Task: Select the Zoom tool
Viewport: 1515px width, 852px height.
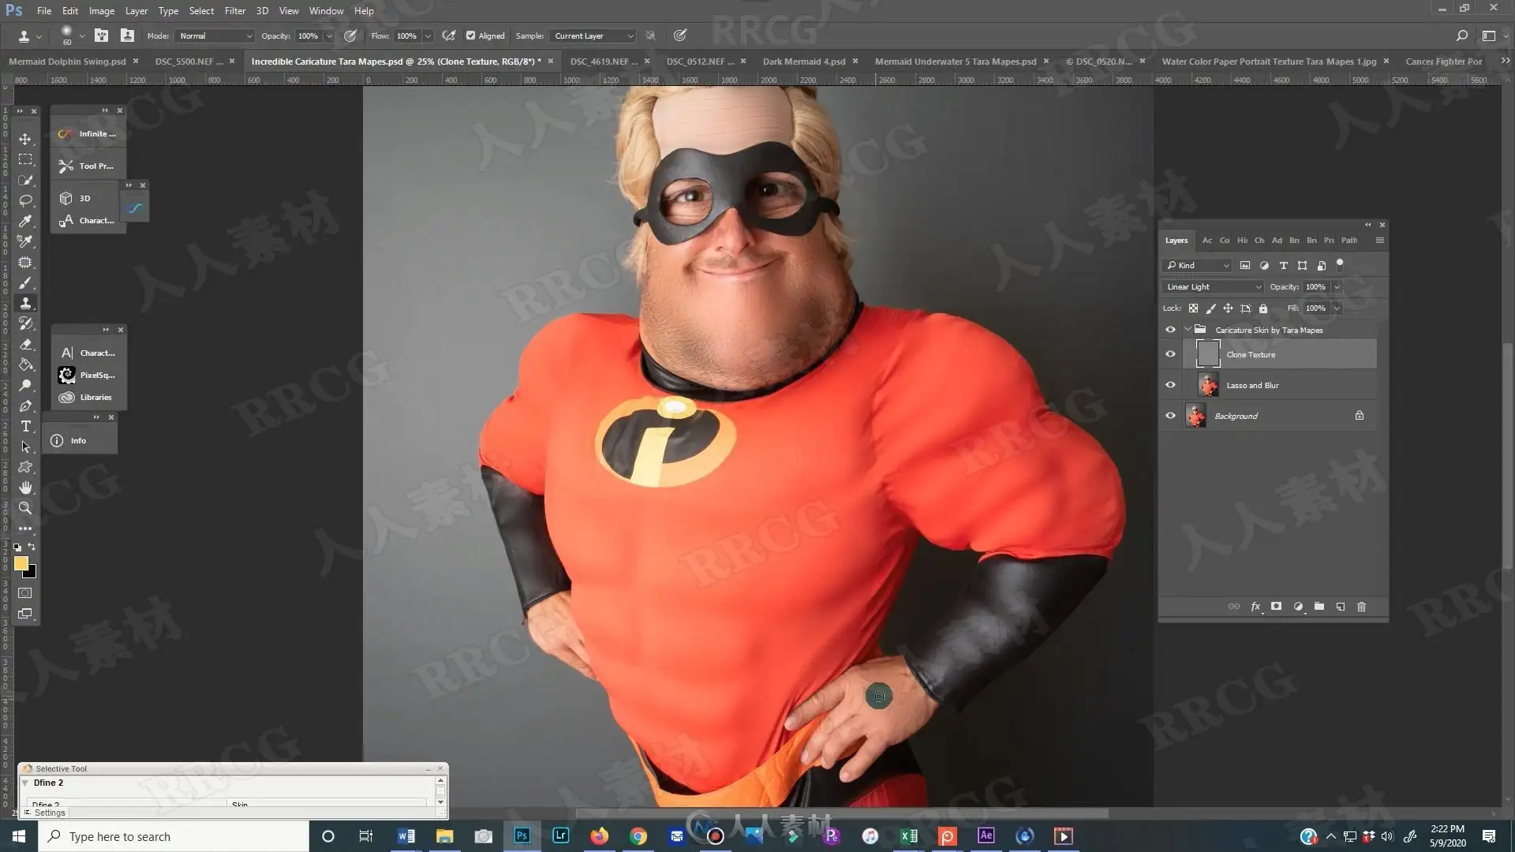Action: (25, 508)
